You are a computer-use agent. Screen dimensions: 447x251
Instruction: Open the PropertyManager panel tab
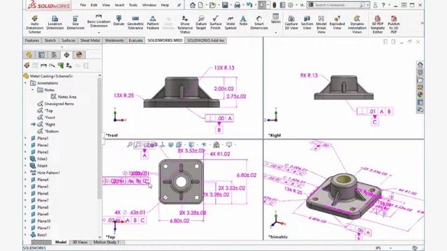(42, 54)
